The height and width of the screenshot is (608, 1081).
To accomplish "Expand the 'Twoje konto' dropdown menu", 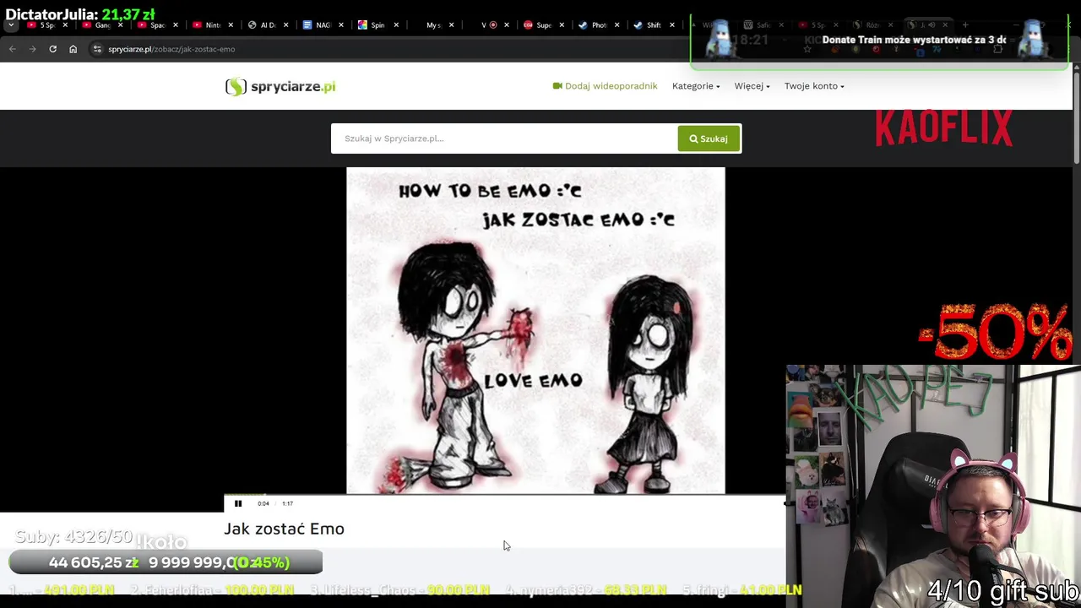I will (x=814, y=86).
